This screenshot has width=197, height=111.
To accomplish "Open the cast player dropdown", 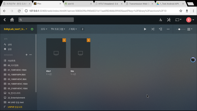I will [178, 20].
